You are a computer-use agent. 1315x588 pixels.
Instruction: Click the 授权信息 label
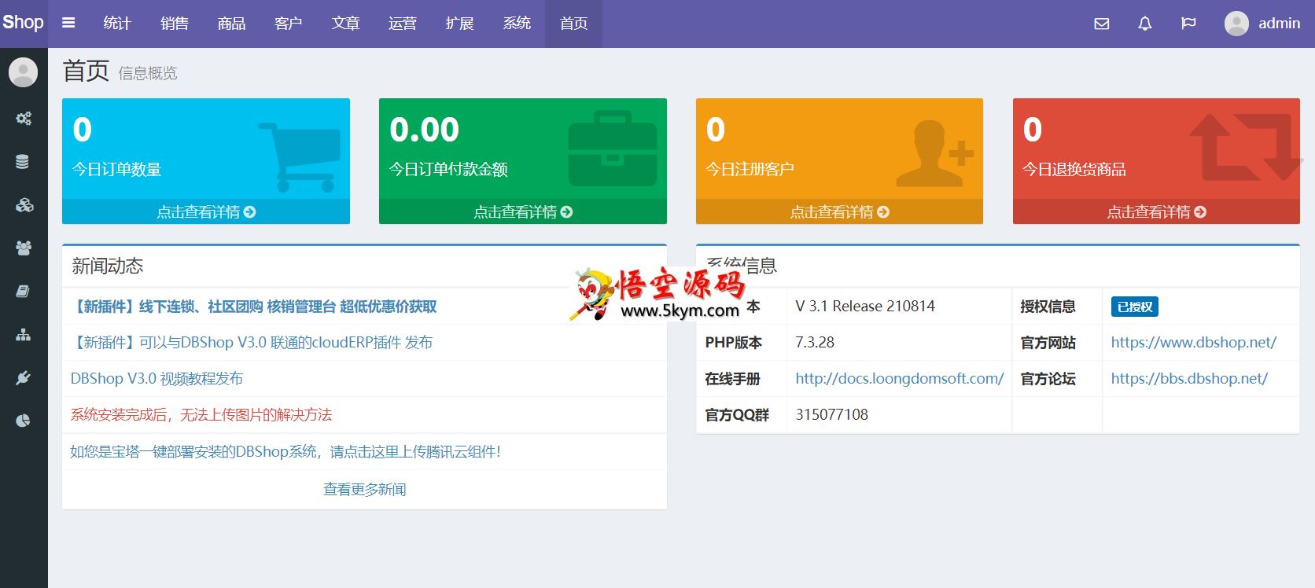tap(1048, 307)
